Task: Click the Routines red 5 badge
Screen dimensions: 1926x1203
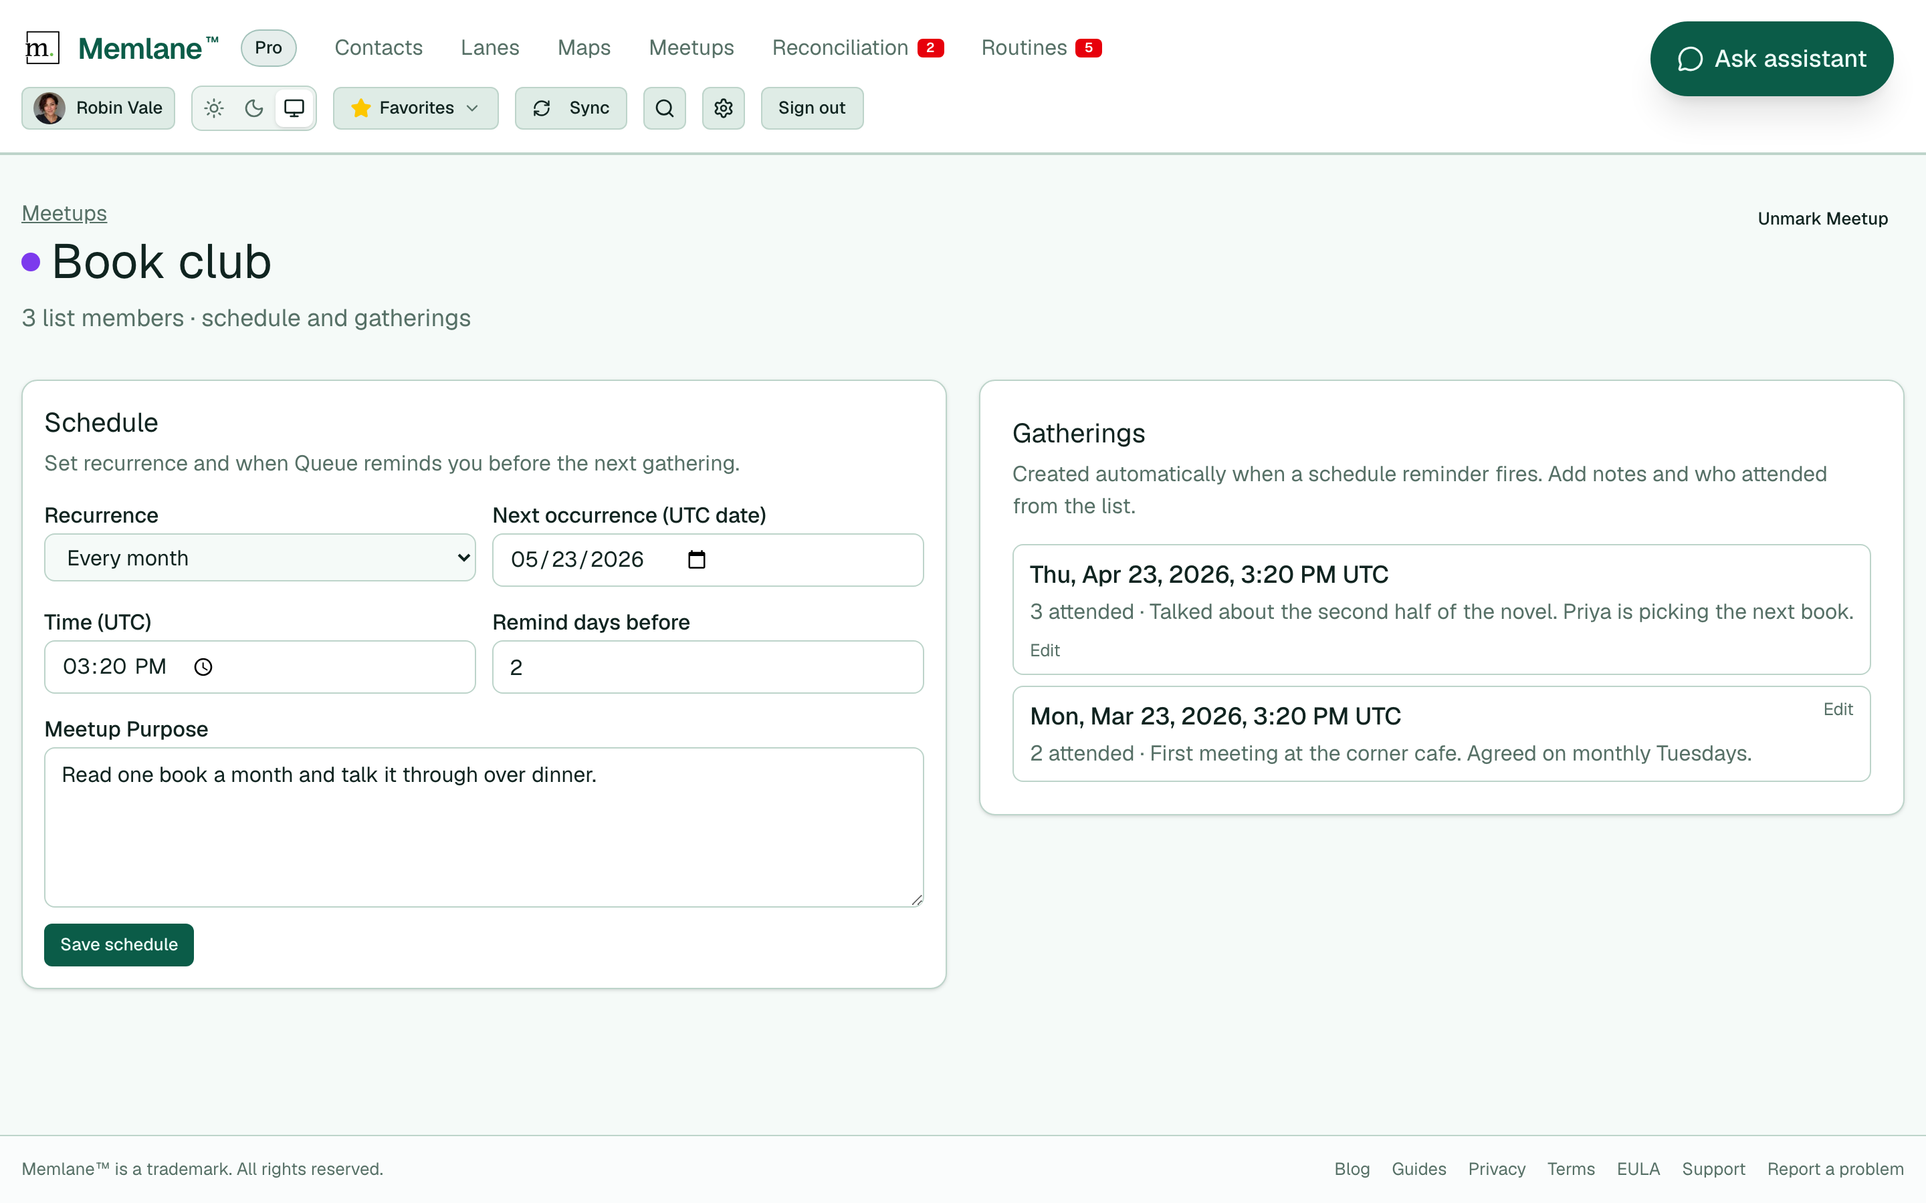Action: pos(1089,47)
